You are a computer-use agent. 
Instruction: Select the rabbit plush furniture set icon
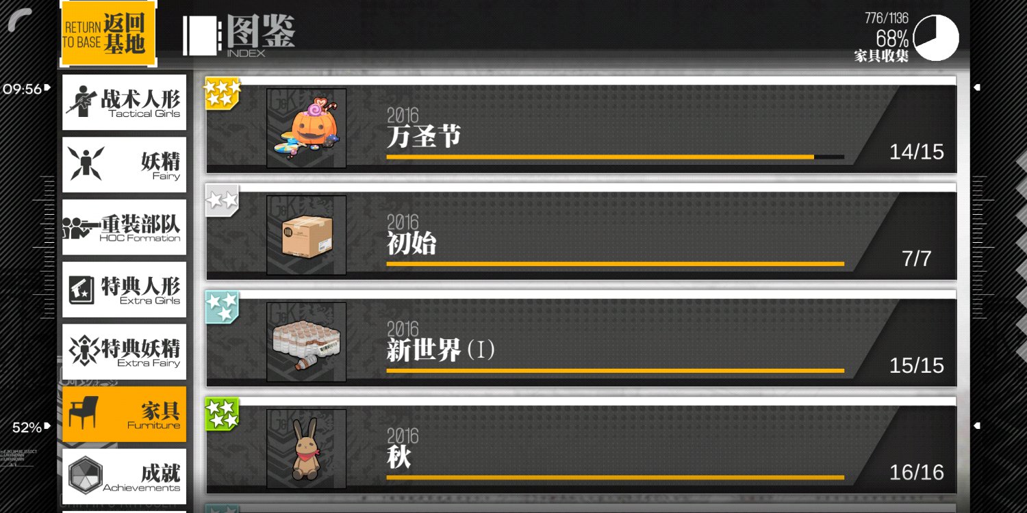click(x=306, y=449)
